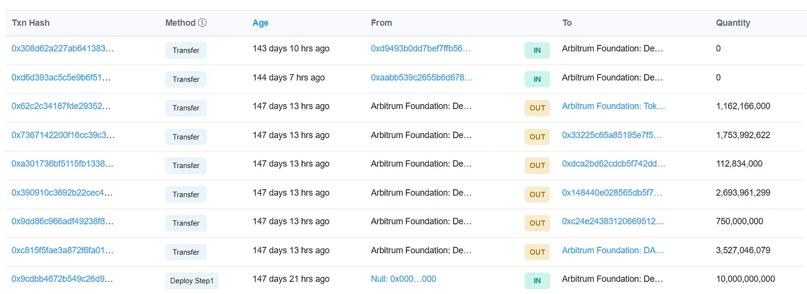
Task: Open Arbitrum Foundation: Tok… recipient link
Action: (x=613, y=106)
